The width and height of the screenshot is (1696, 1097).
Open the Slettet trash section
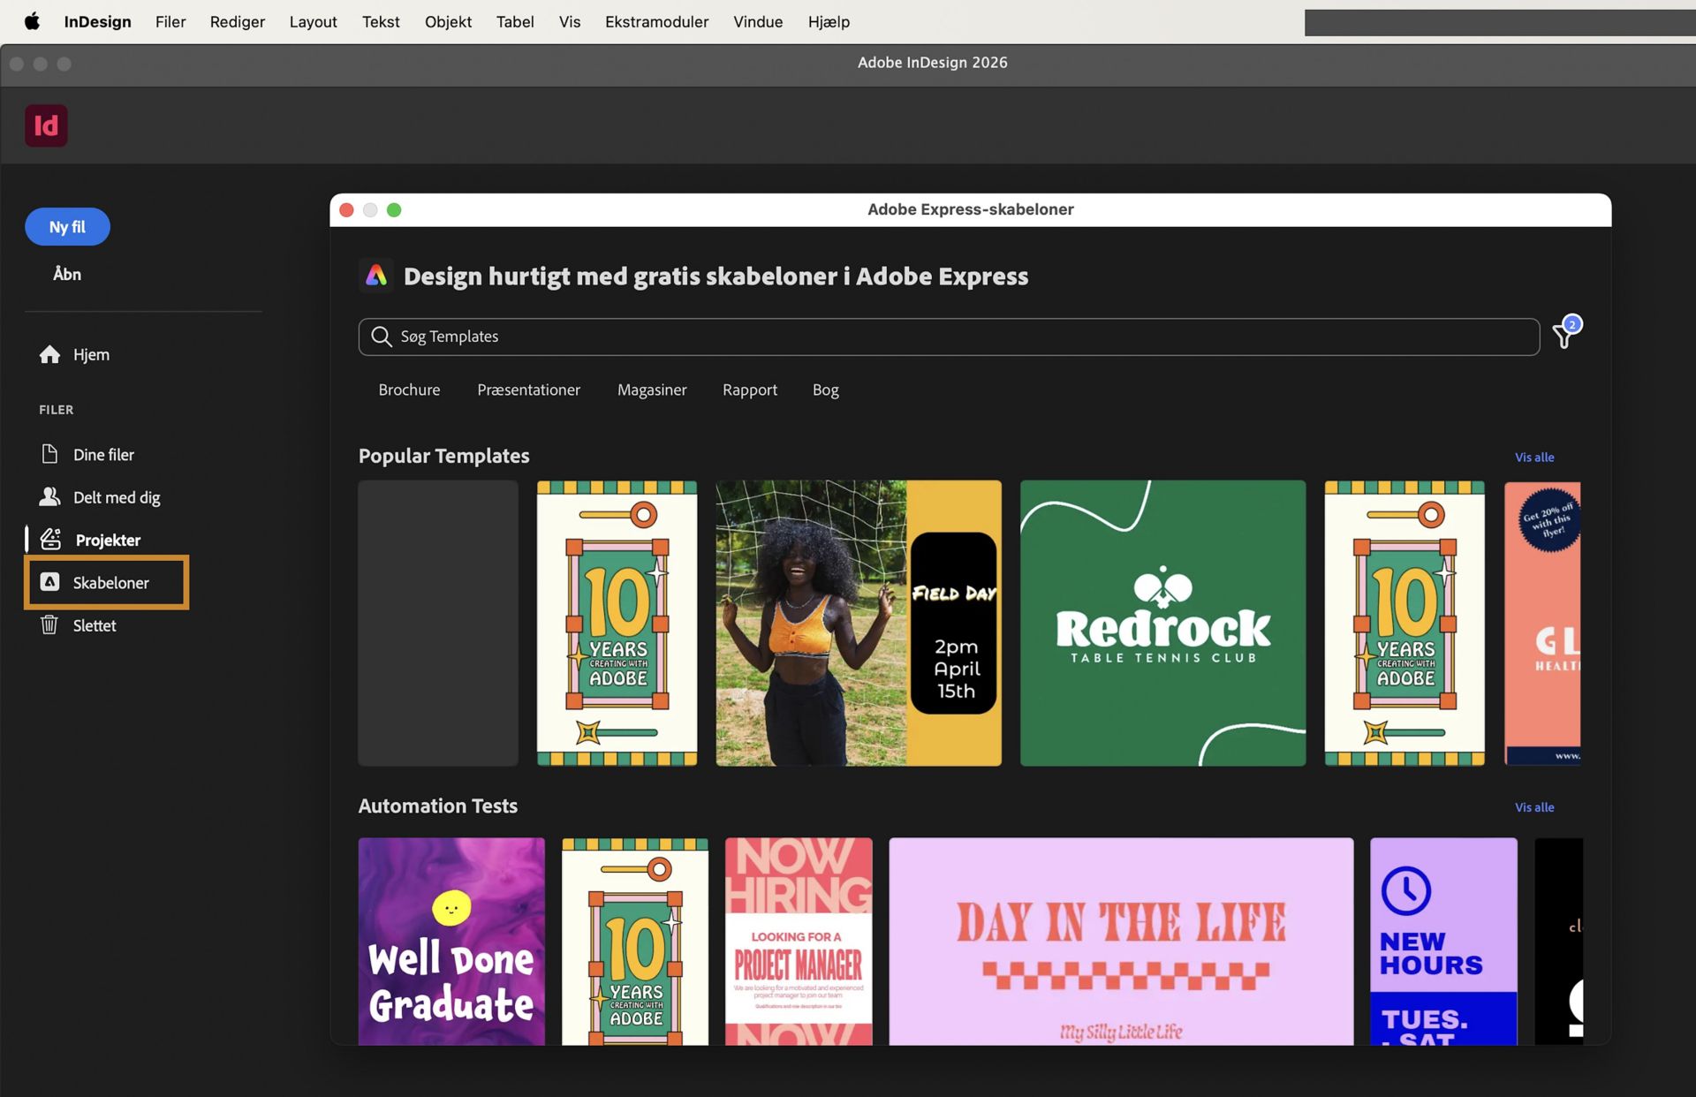pyautogui.click(x=95, y=625)
